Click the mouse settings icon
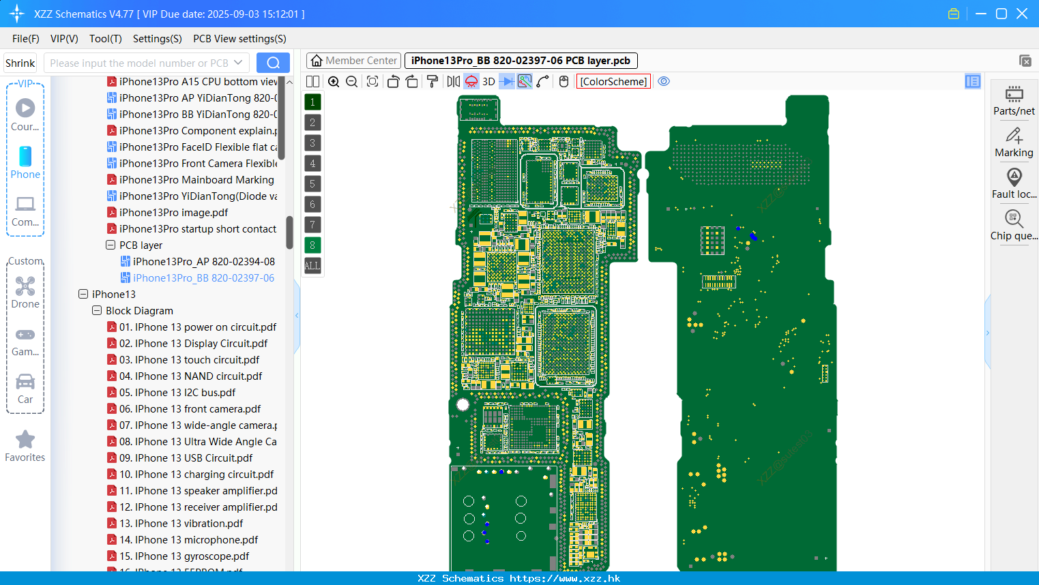 click(564, 81)
